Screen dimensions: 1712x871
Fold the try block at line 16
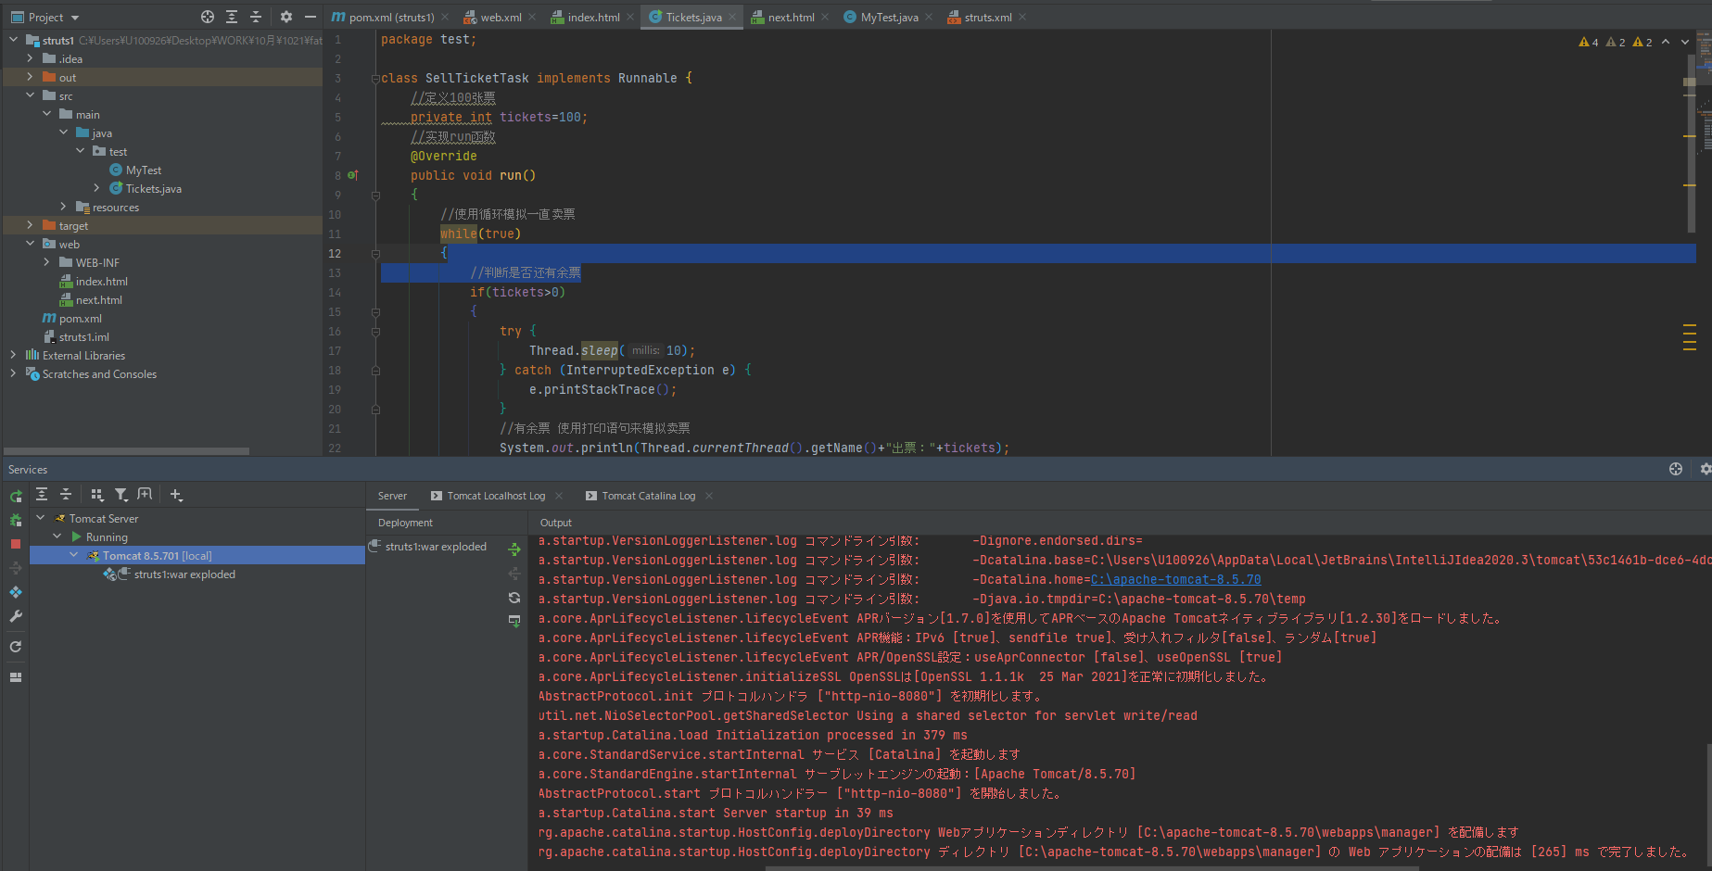coord(375,331)
